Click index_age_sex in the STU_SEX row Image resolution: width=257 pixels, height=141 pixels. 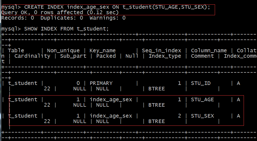click(x=111, y=116)
